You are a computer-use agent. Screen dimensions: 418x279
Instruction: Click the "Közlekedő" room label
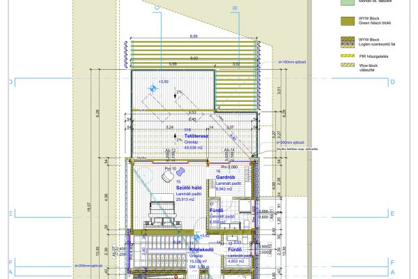click(x=201, y=250)
